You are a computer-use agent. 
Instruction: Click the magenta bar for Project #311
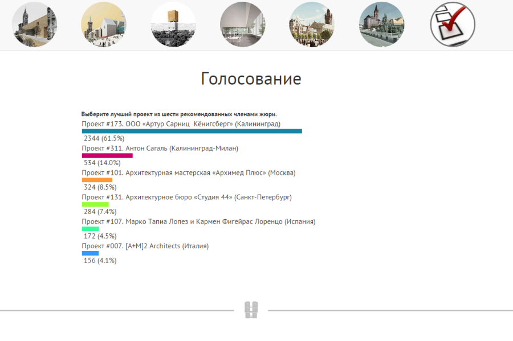[x=107, y=155]
